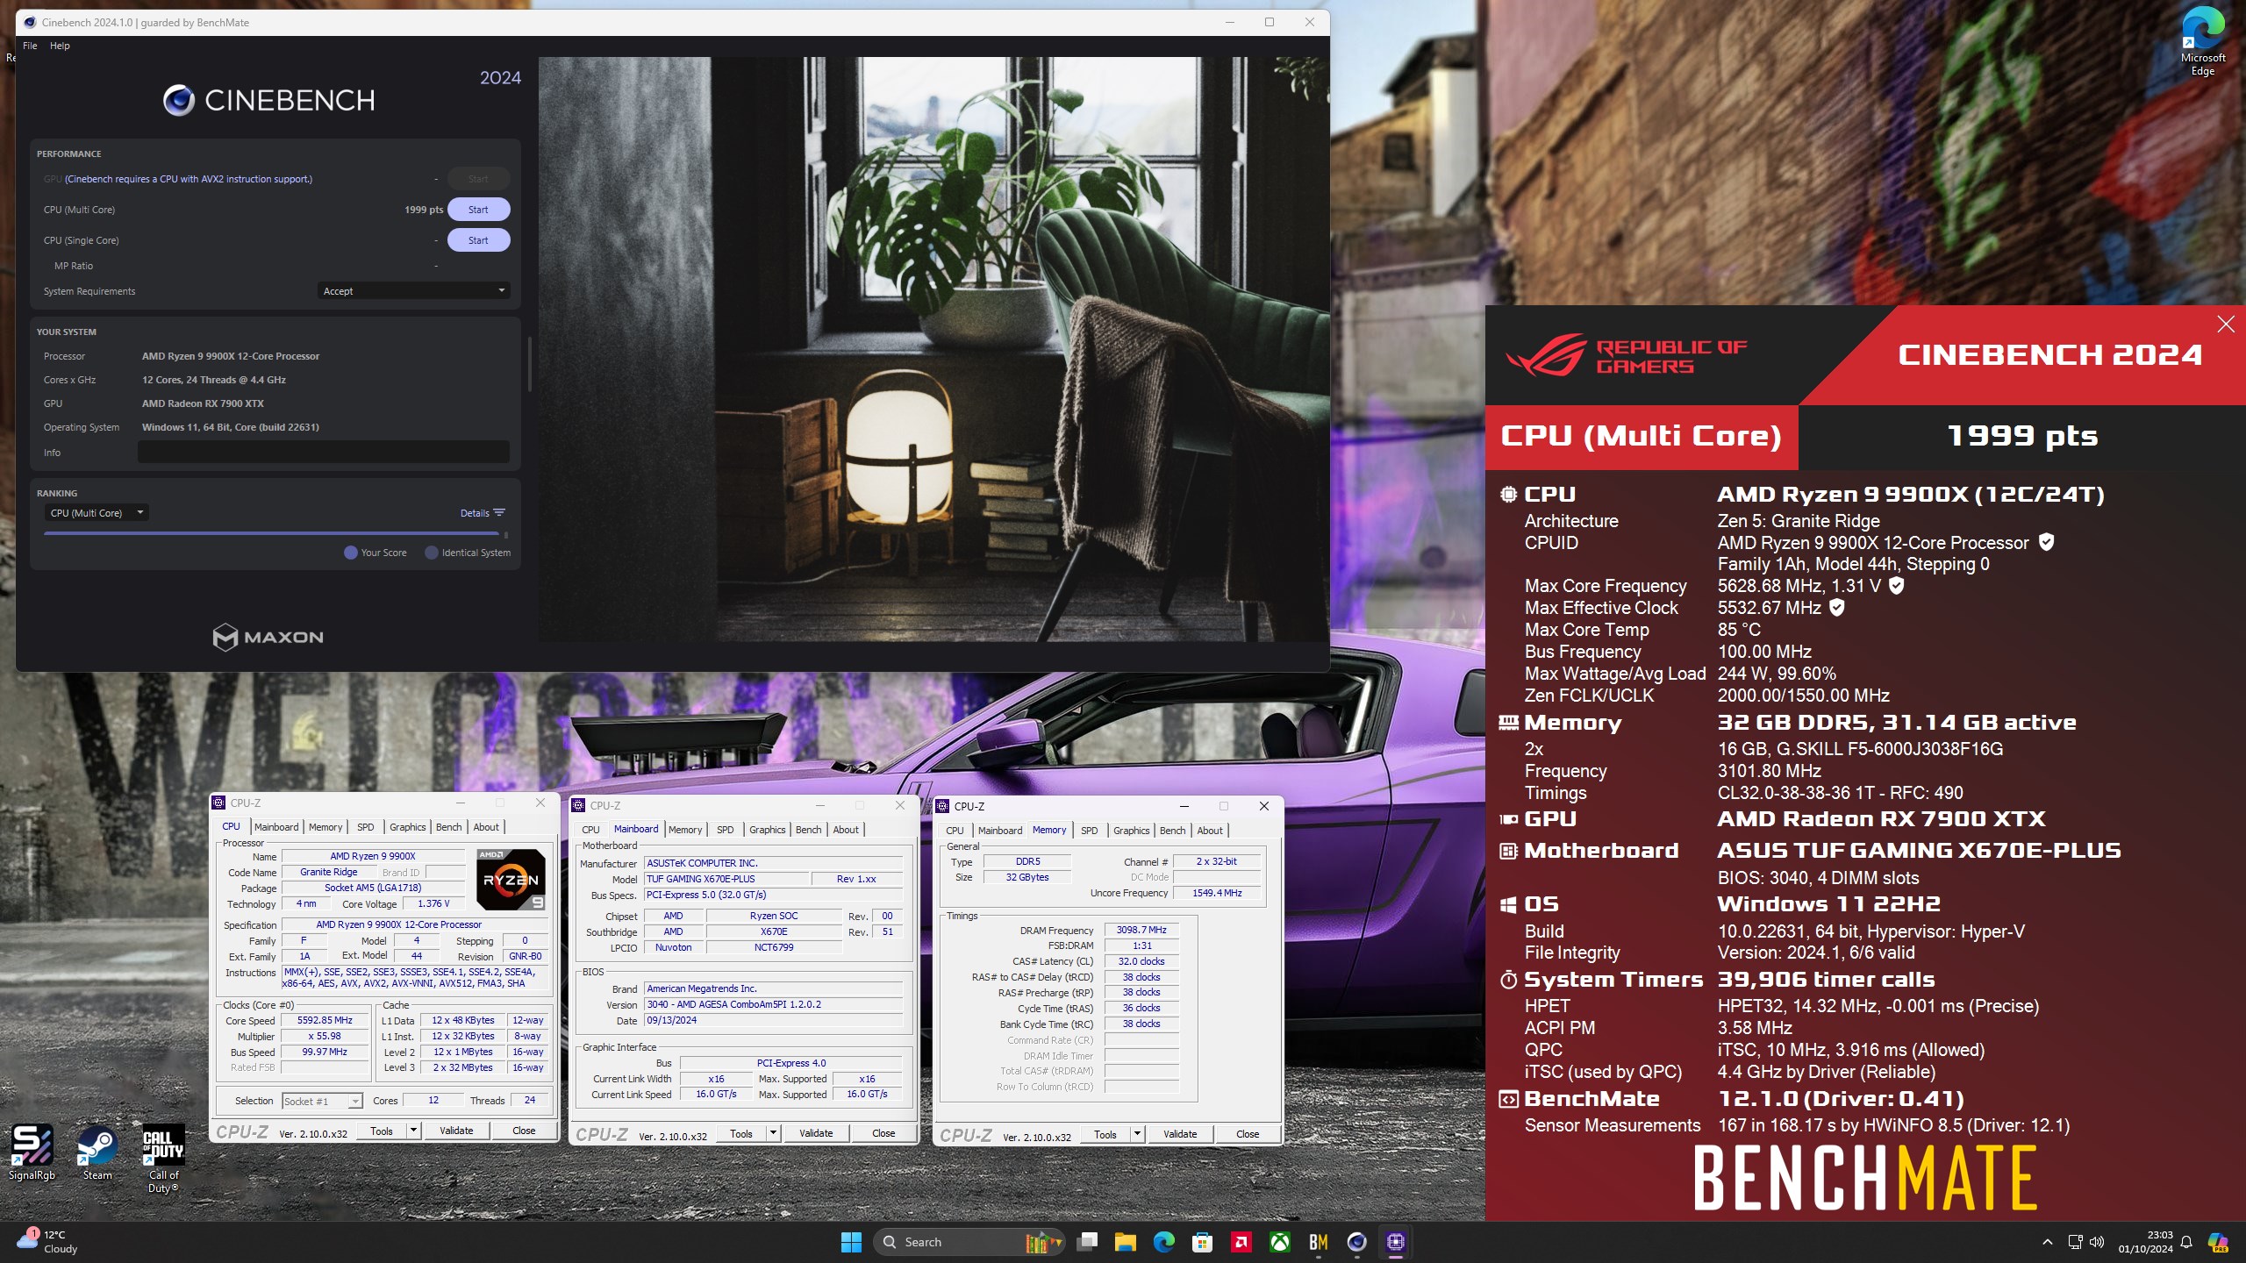The width and height of the screenshot is (2246, 1263).
Task: Expand Tools arrow in the CPU-Z Mainboard window
Action: click(773, 1133)
